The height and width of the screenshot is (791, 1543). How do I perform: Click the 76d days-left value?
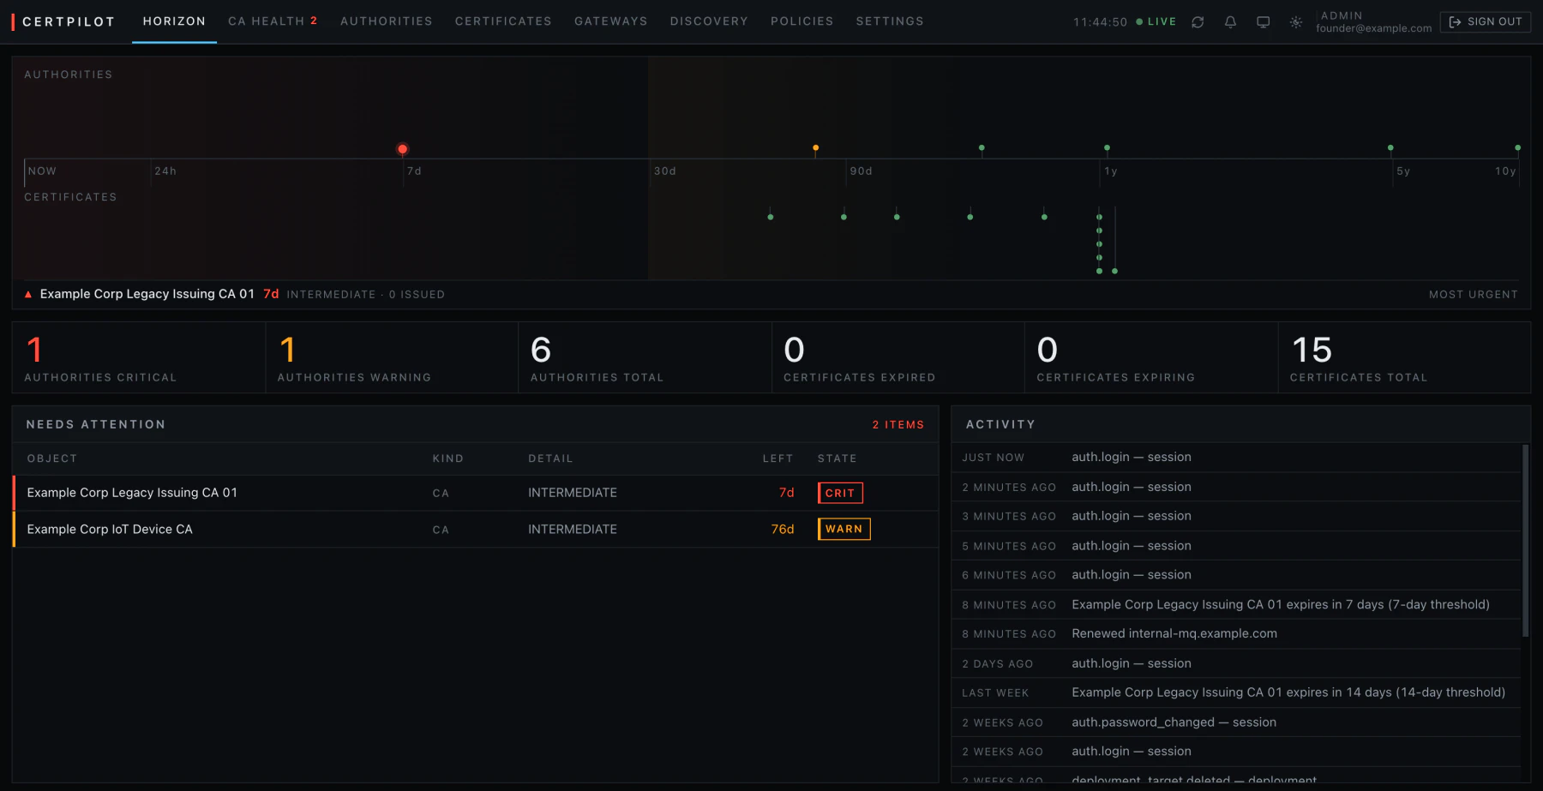[783, 530]
